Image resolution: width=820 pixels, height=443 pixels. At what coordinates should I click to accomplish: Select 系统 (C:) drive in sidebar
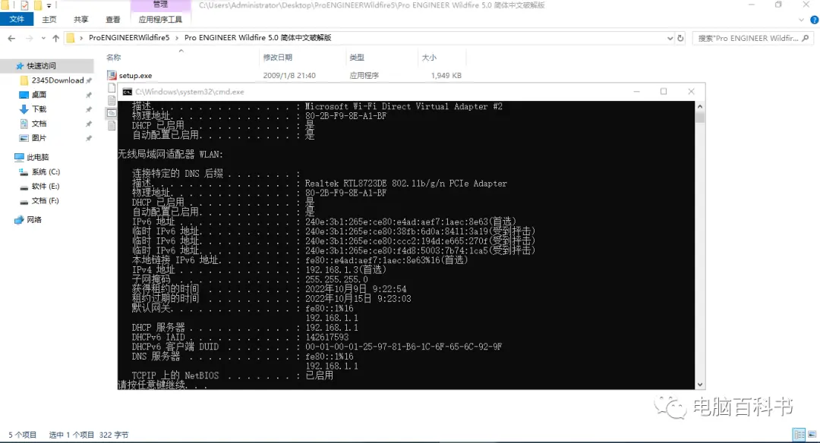tap(46, 172)
